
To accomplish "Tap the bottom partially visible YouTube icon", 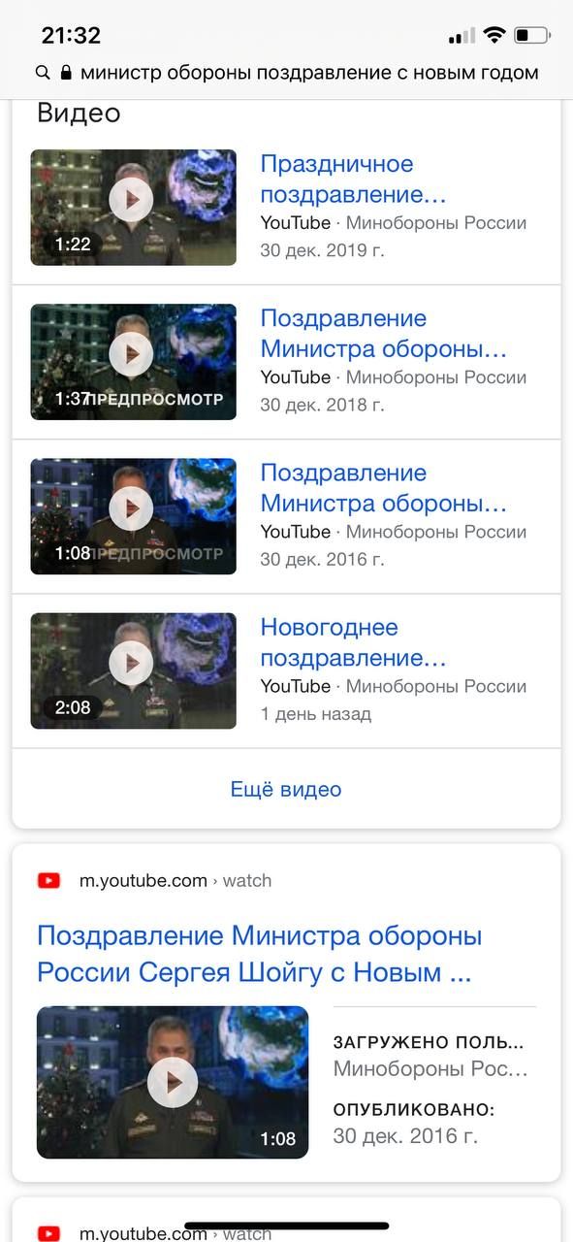I will [48, 1233].
